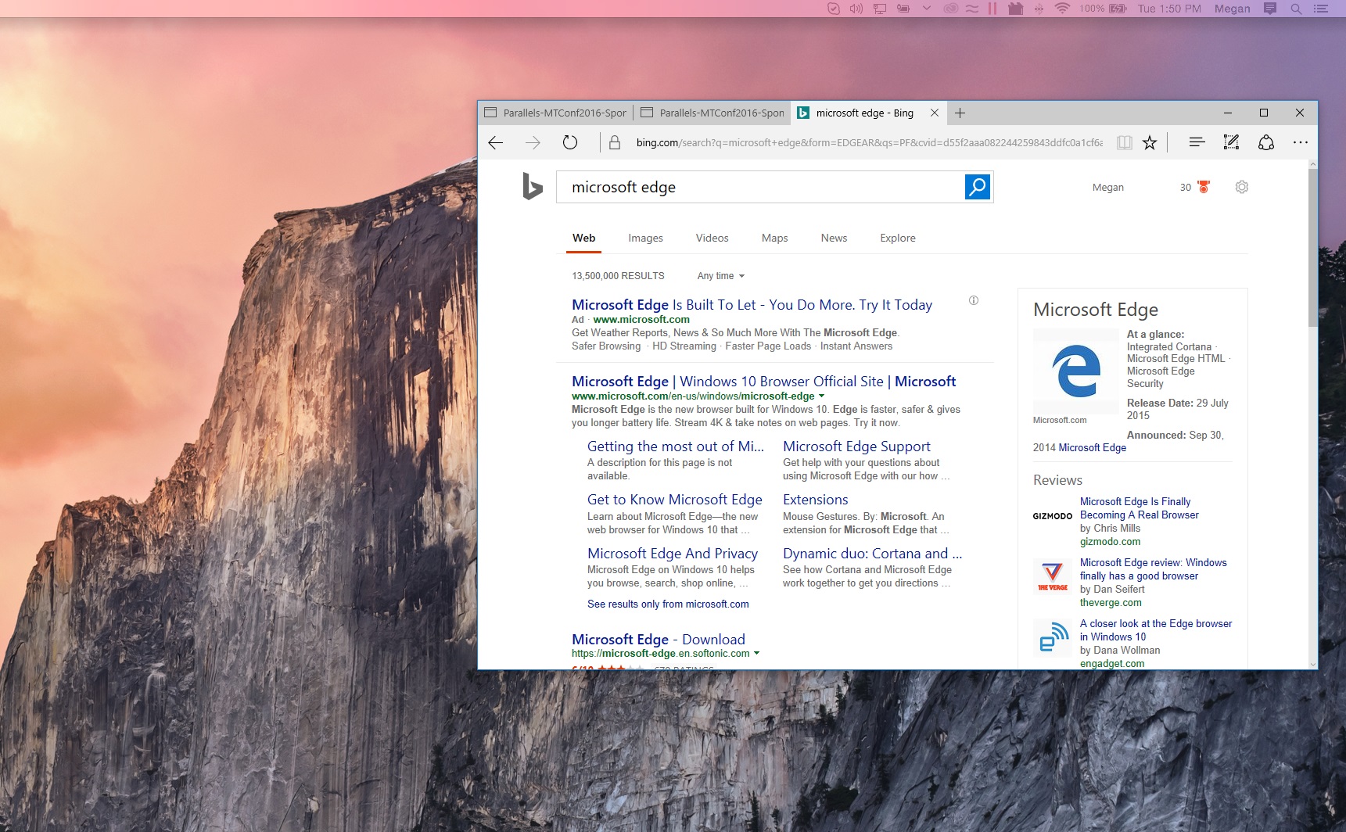The height and width of the screenshot is (832, 1346).
Task: Expand arrow next to softonic.com URL
Action: [x=756, y=654]
